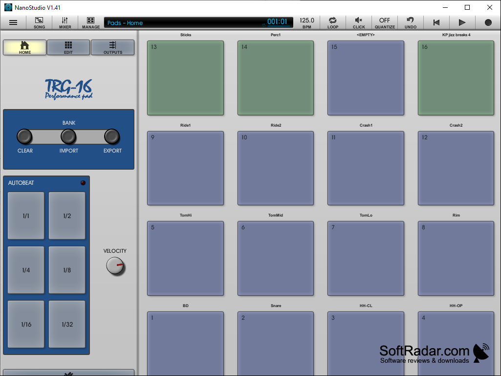
Task: Minimize the NanoStudio window
Action: click(445, 7)
